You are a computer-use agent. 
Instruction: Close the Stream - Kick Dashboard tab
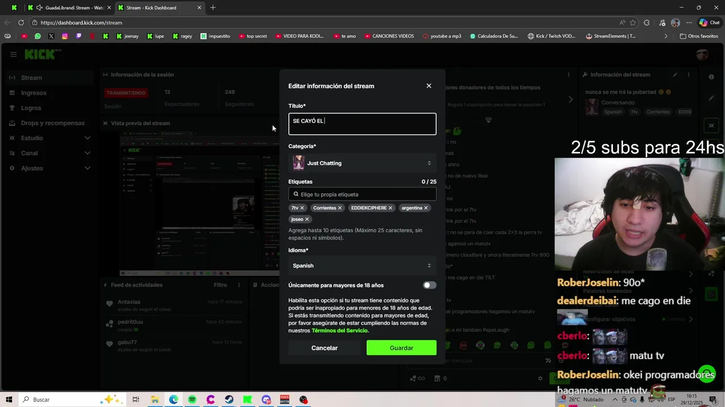coord(199,8)
